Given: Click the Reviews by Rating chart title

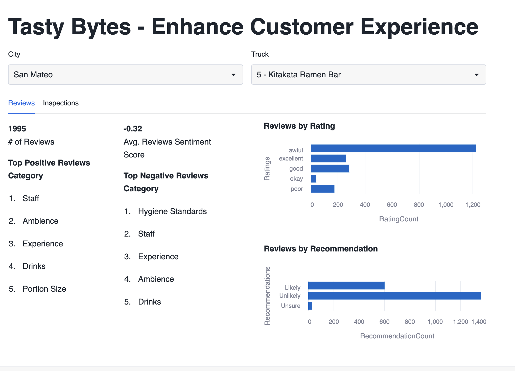Looking at the screenshot, I should pyautogui.click(x=299, y=126).
